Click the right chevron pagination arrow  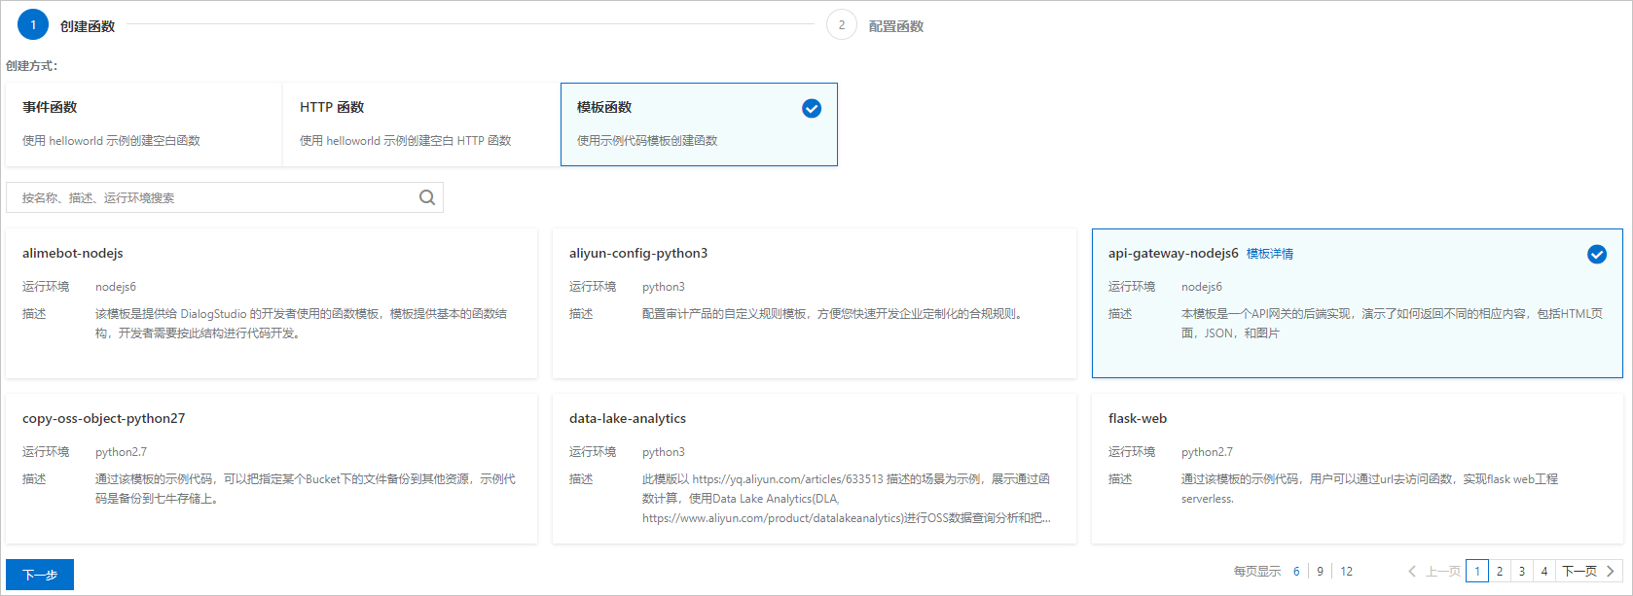tap(1611, 571)
